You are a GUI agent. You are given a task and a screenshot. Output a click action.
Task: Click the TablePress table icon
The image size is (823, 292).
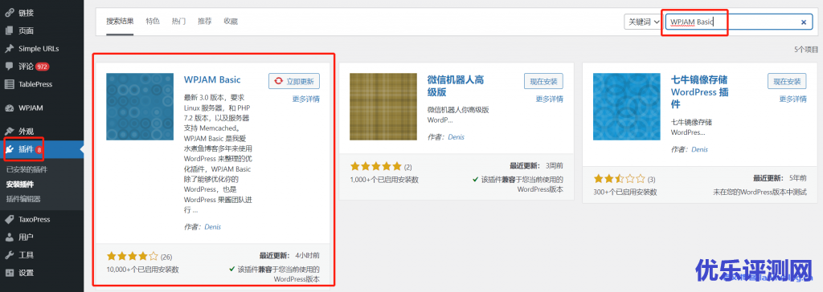(9, 84)
